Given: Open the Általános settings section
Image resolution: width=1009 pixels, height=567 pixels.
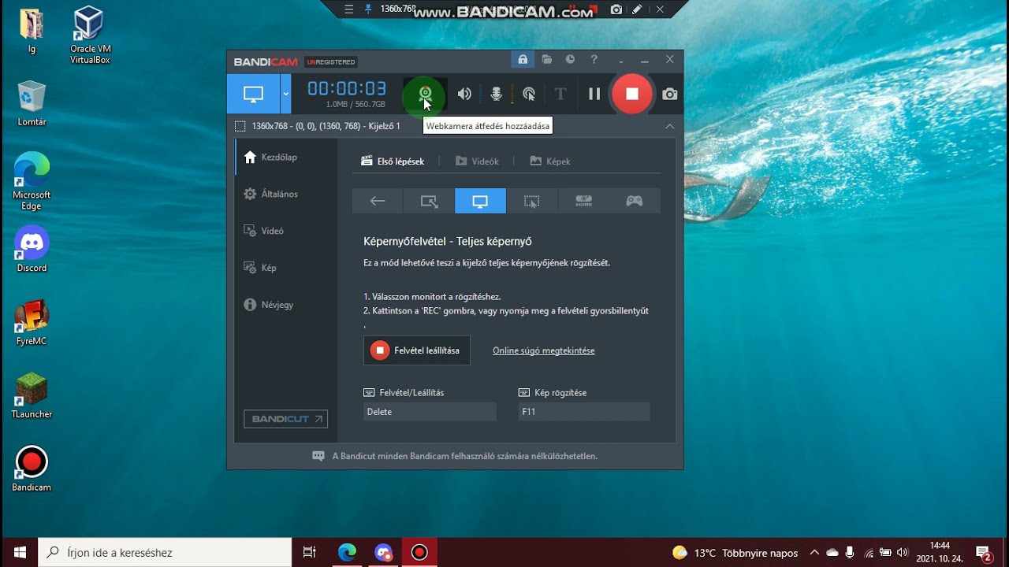Looking at the screenshot, I should coord(286,194).
